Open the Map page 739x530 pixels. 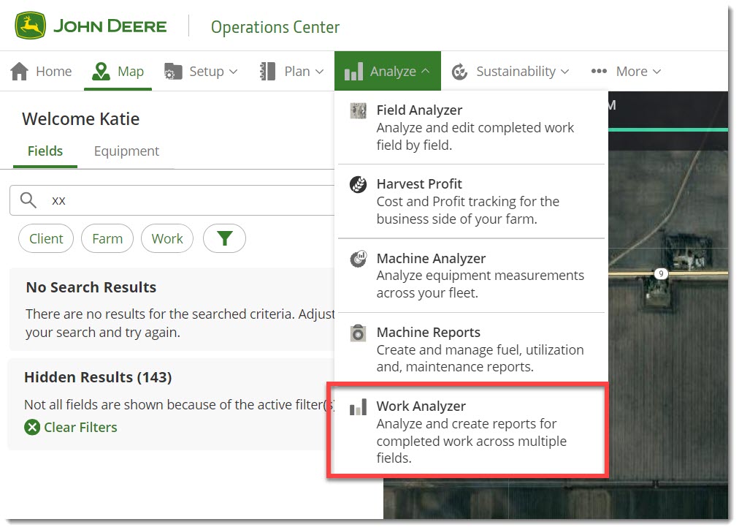pyautogui.click(x=118, y=71)
